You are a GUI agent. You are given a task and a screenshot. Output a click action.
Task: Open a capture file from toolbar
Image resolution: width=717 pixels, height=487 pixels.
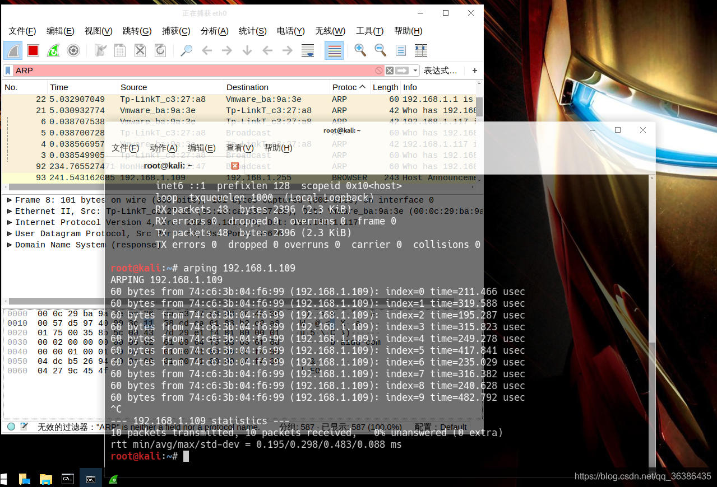click(x=100, y=50)
